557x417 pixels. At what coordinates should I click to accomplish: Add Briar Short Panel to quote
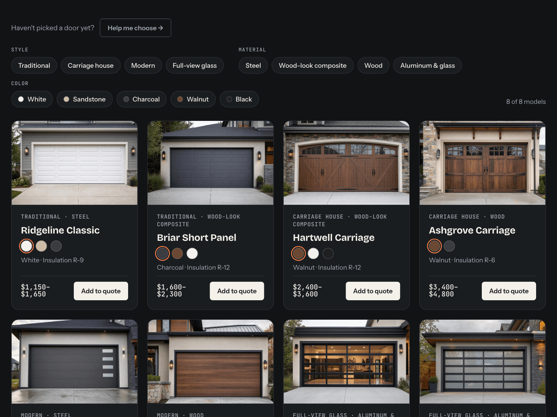click(237, 291)
